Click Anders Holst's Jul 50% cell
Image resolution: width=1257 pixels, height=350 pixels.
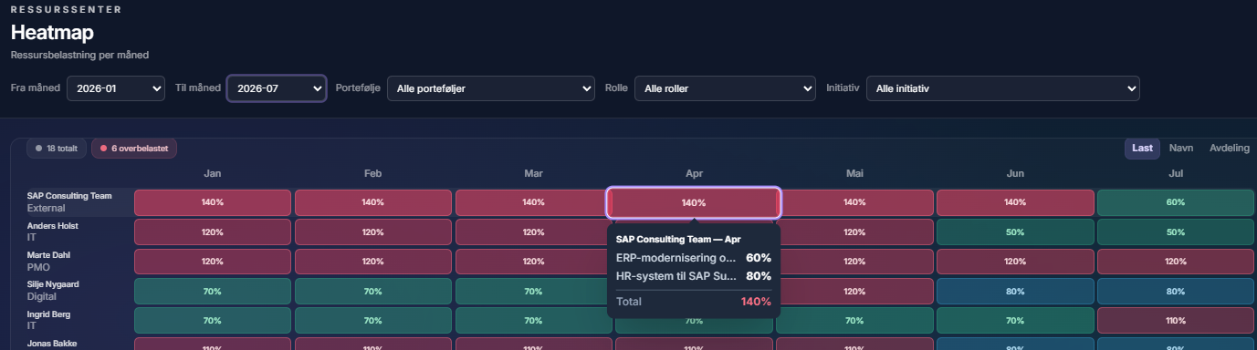[1176, 232]
